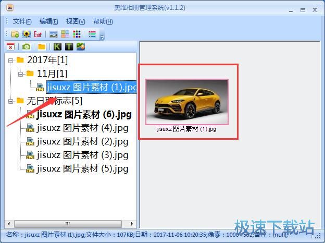
Task: Click the sunflower picture toolbar icon
Action: pyautogui.click(x=26, y=34)
